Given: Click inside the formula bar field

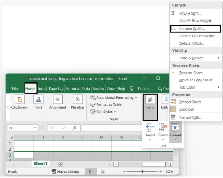Looking at the screenshot, I should click(111, 128).
